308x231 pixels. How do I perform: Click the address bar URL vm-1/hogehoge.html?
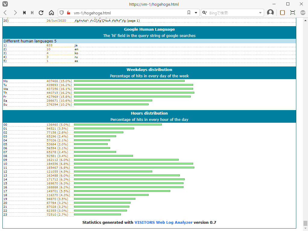coord(92,13)
